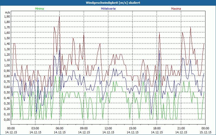Viewport: 216px width, 135px height.
Task: Click the "0,40" y-axis value
Action: pos(7,98)
